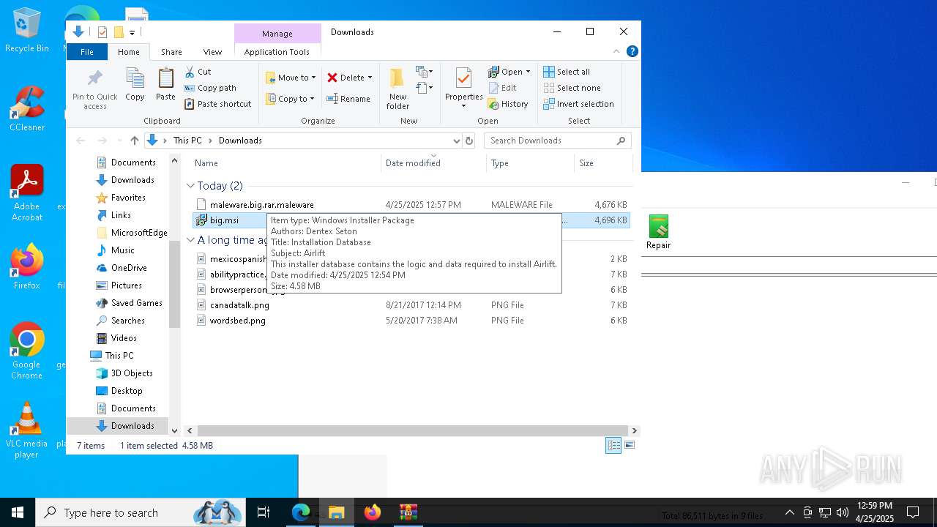Open Music in navigation pane
This screenshot has height=527, width=937.
pos(123,250)
